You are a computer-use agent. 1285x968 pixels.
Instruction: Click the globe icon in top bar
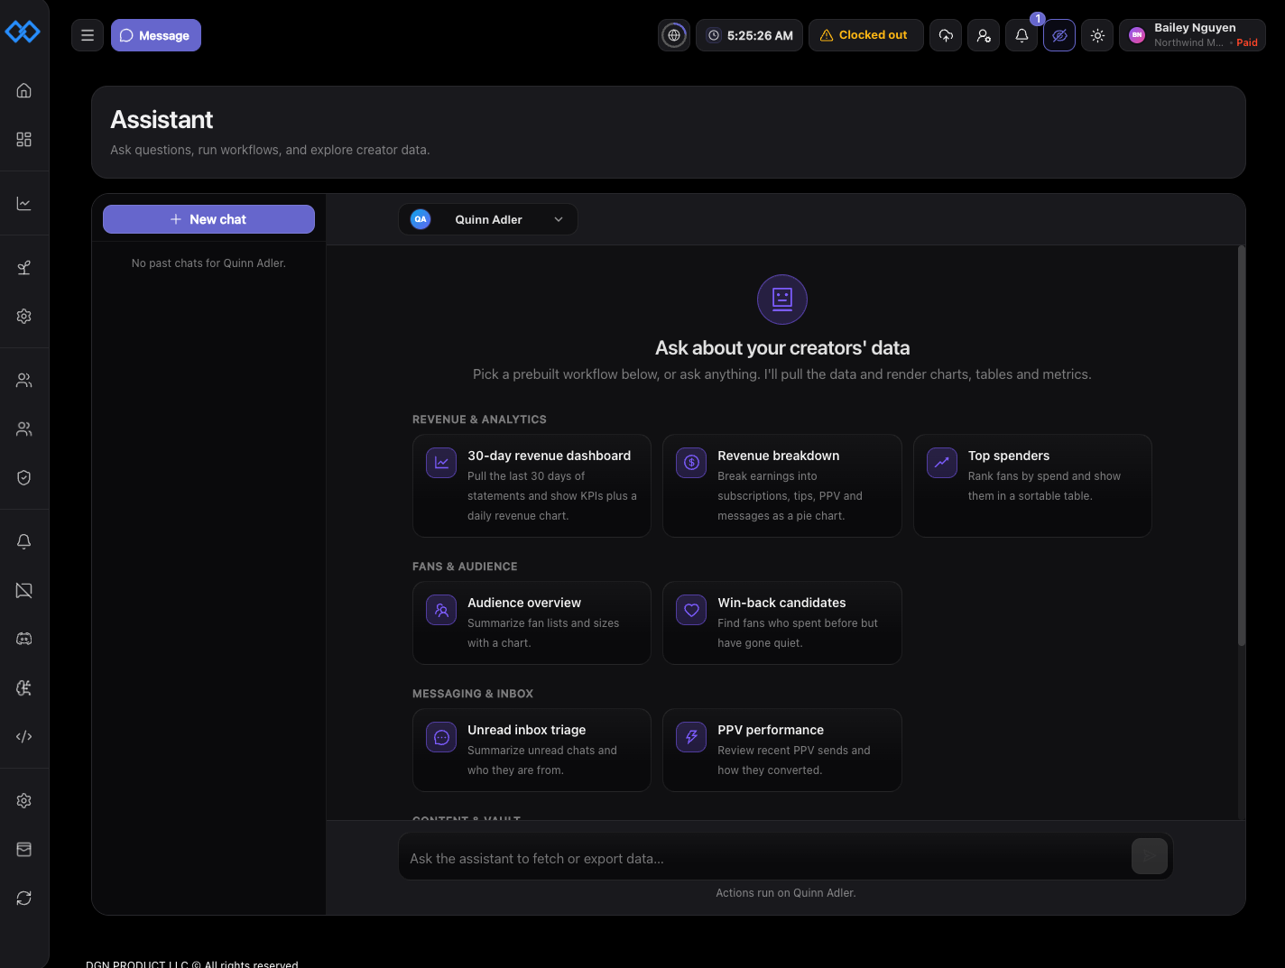[674, 35]
